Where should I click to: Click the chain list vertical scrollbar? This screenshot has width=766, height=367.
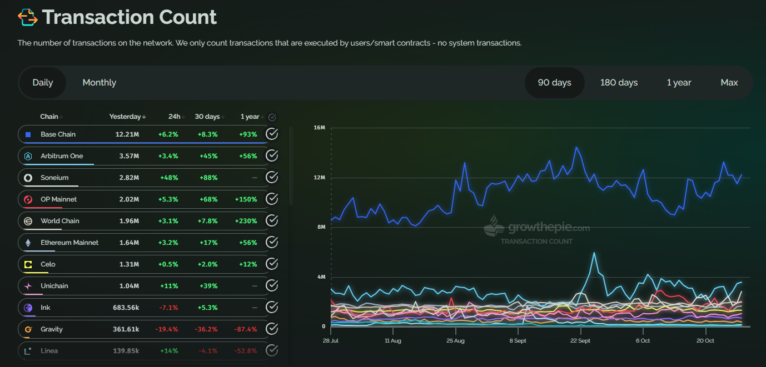coord(291,167)
